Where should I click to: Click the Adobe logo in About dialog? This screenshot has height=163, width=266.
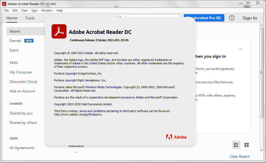(x=176, y=137)
